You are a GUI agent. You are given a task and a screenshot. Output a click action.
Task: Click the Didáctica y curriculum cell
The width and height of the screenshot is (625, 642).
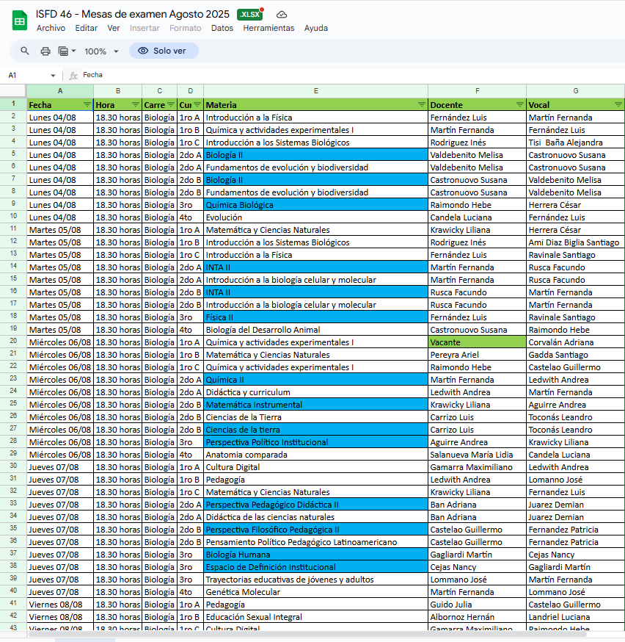click(316, 392)
